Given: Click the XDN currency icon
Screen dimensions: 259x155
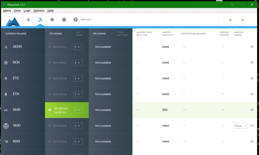Looking at the screenshot, I should (x=6, y=141).
